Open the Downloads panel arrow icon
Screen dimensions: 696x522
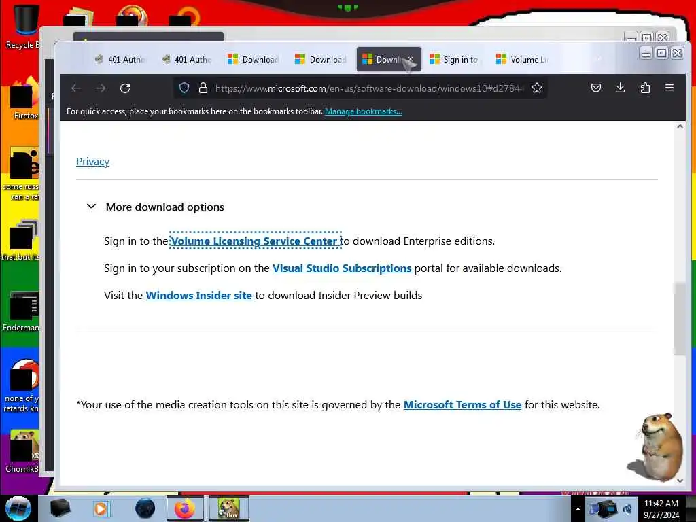coord(621,88)
